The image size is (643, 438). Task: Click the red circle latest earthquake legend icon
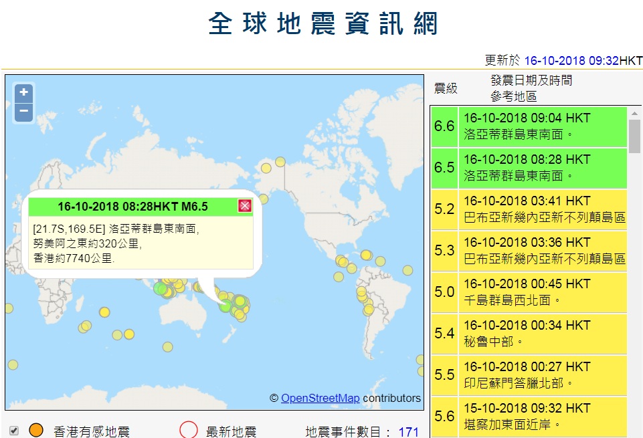[x=188, y=430]
